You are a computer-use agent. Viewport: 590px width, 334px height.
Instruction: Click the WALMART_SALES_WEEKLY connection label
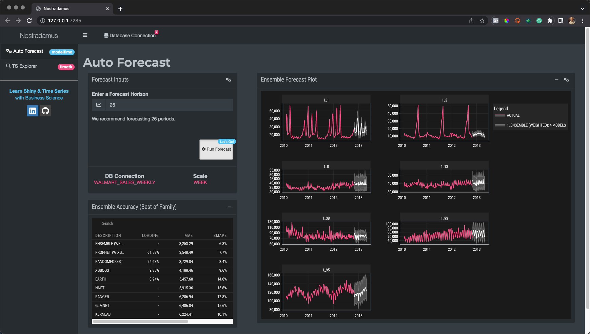click(124, 182)
